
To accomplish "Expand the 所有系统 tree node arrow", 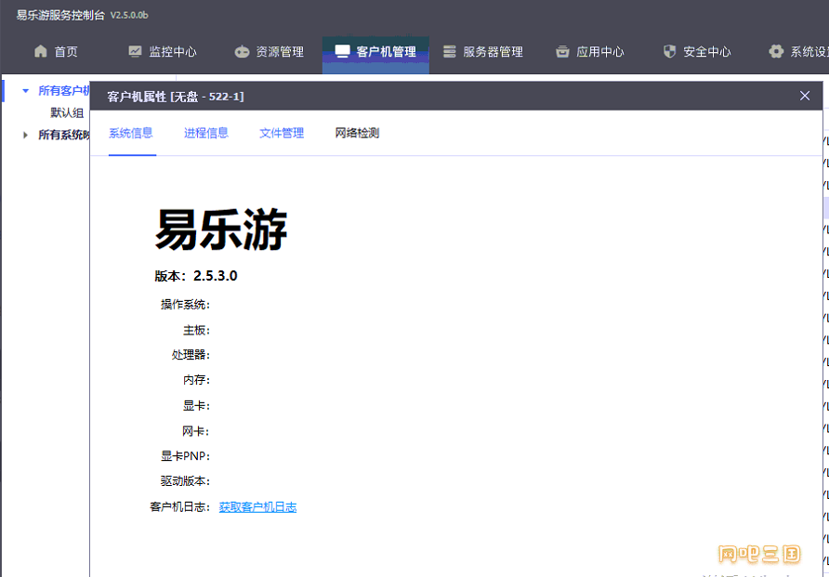I will [x=25, y=136].
